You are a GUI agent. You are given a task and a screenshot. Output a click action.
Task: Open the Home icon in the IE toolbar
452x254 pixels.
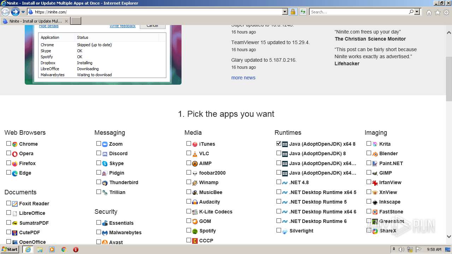click(429, 12)
